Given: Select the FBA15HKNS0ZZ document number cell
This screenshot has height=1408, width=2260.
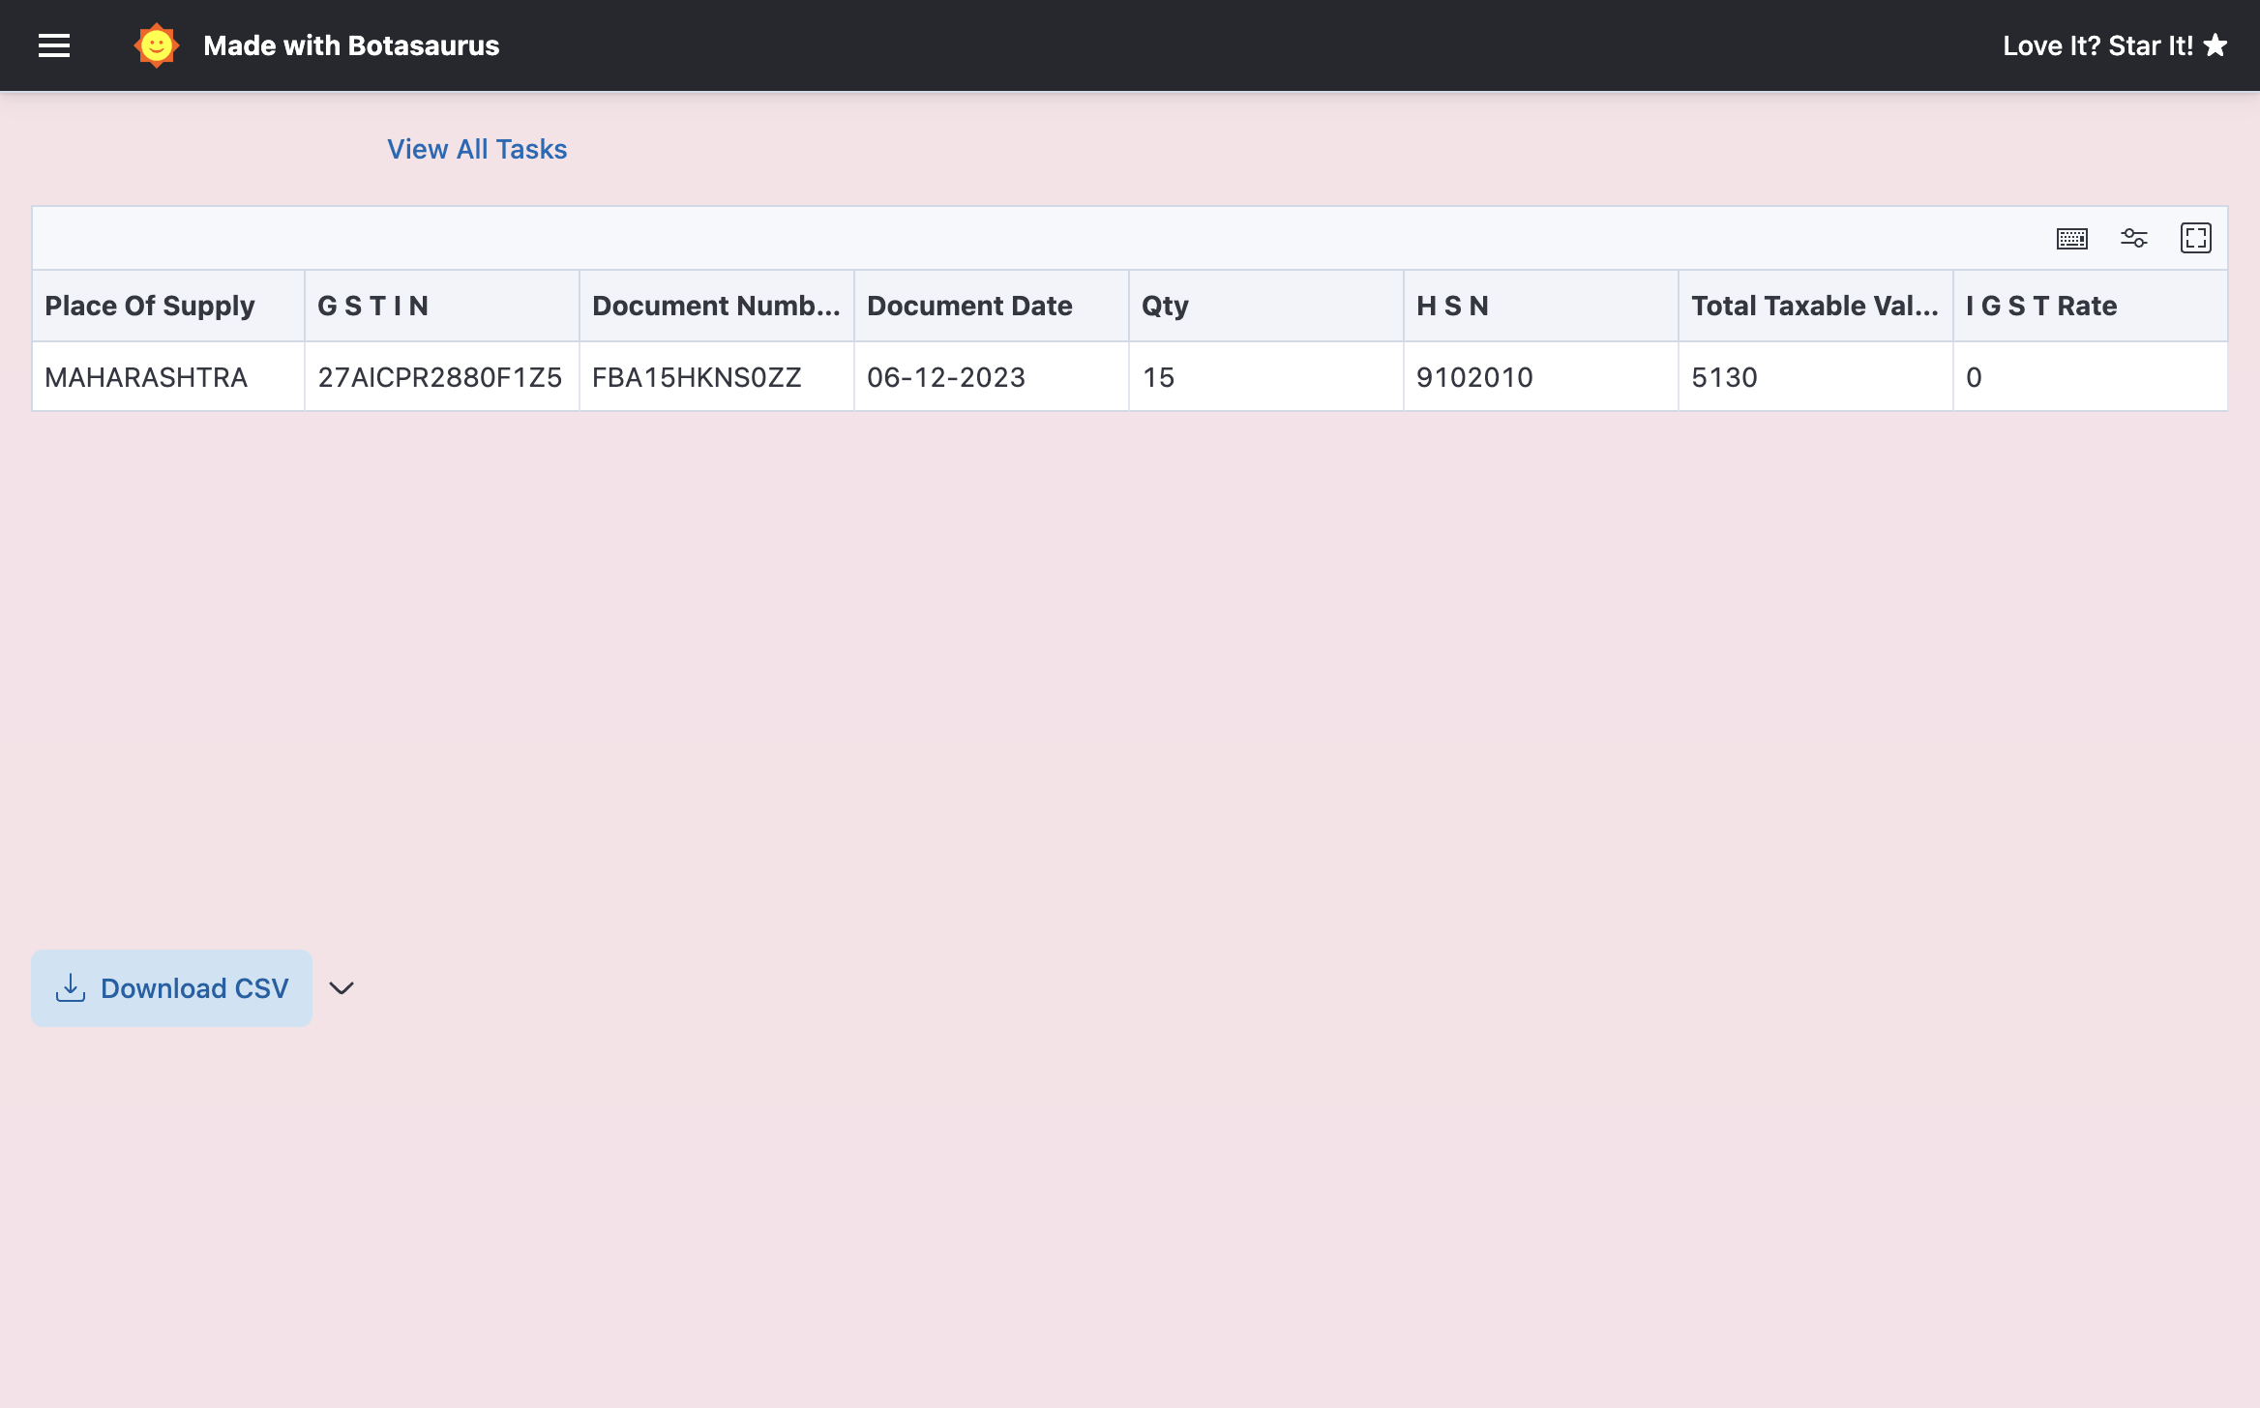Looking at the screenshot, I should click(x=697, y=377).
